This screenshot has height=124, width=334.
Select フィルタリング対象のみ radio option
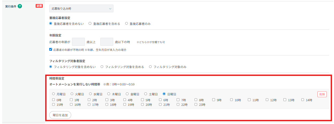(x=150, y=67)
